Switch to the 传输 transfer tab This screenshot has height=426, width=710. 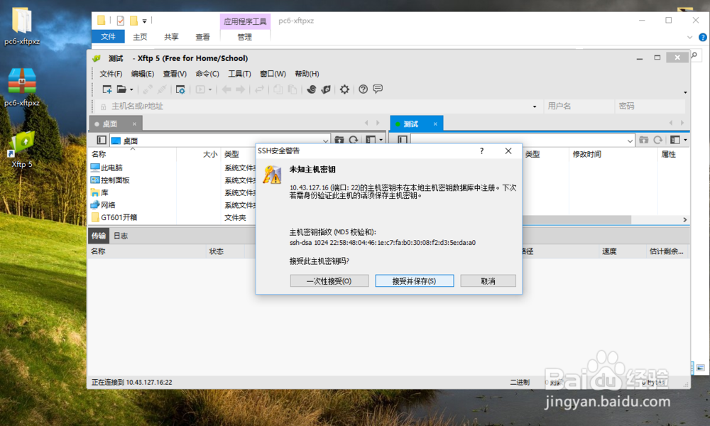(98, 236)
